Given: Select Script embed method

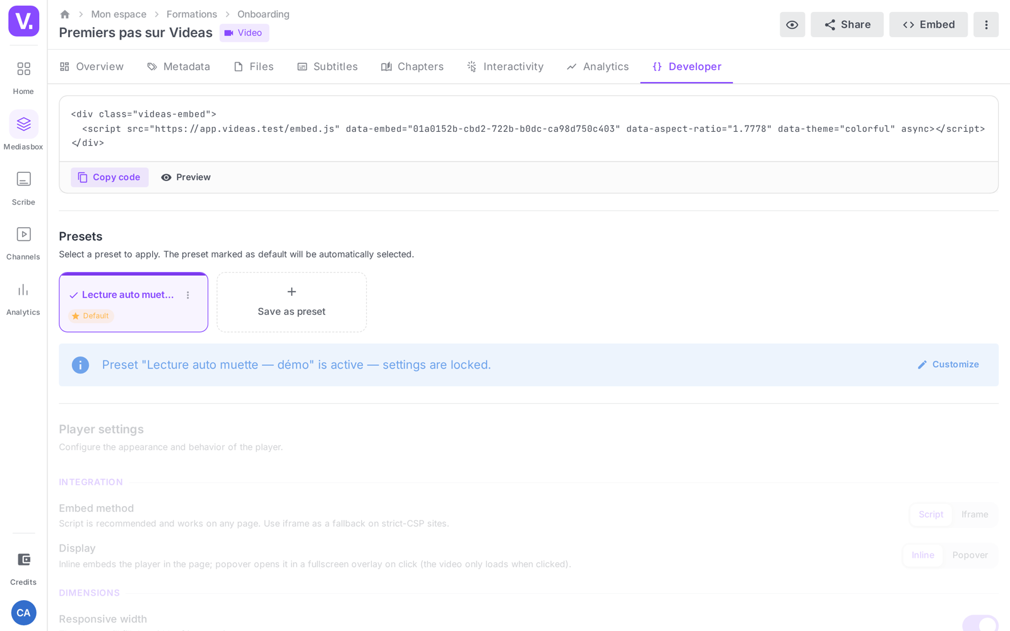Looking at the screenshot, I should tap(931, 514).
